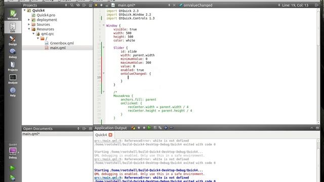This screenshot has height=182, width=324.
Task: Collapse the Resources folder
Action: [x=29, y=29]
